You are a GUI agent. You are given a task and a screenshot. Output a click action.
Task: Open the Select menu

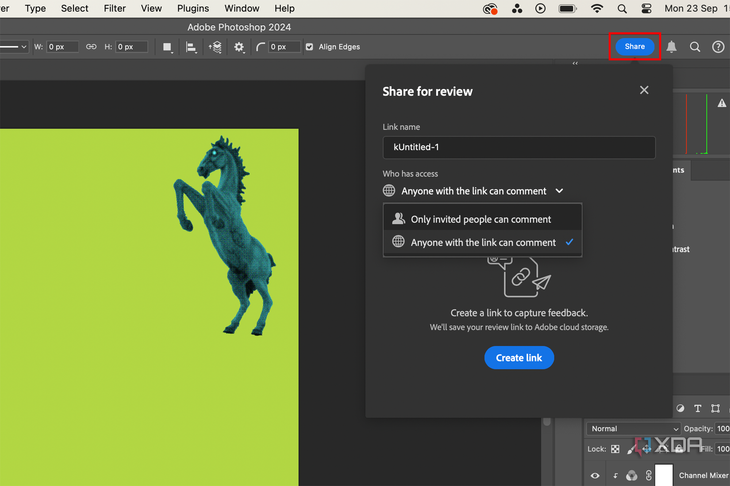pos(74,8)
